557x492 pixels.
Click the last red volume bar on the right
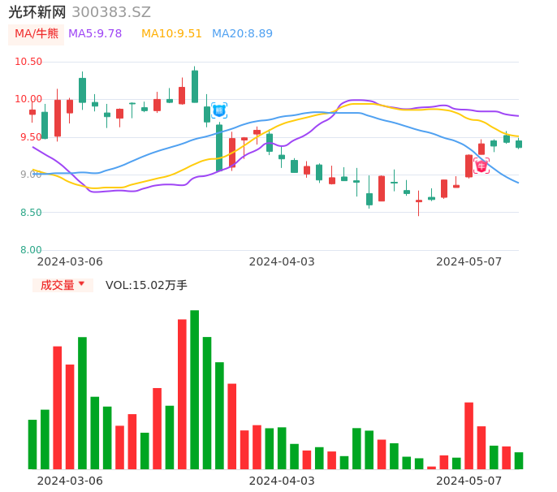click(x=507, y=458)
